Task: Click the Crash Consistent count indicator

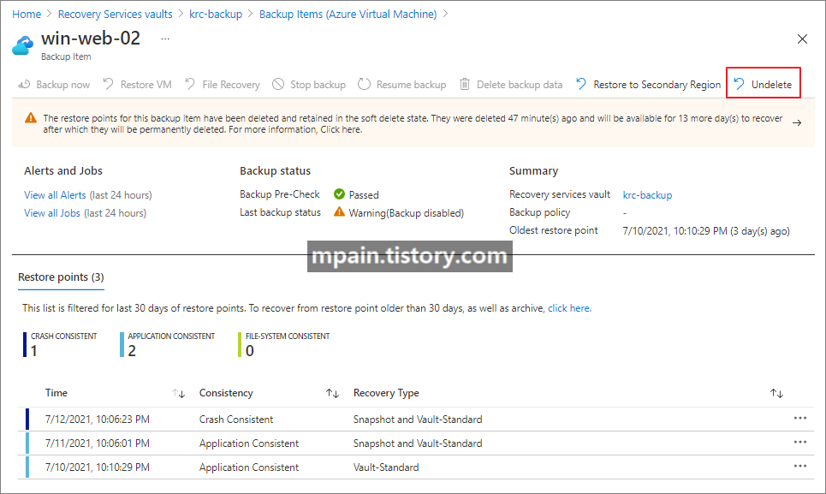Action: 60,344
